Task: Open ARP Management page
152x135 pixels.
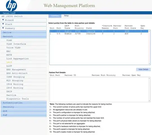Action: (16, 70)
